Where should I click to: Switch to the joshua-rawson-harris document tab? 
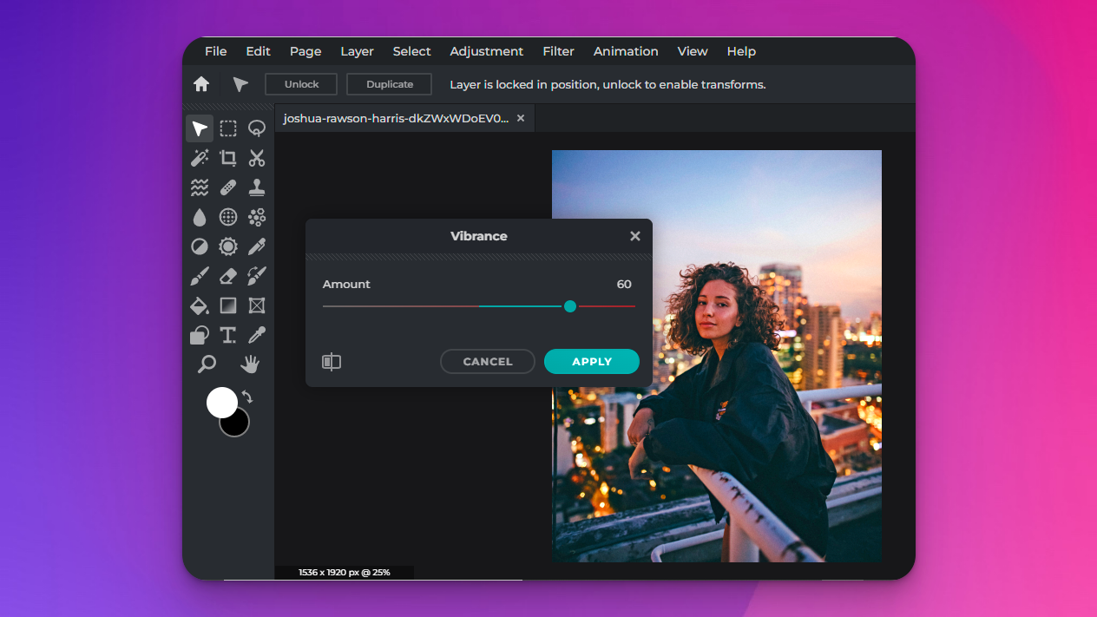[396, 118]
